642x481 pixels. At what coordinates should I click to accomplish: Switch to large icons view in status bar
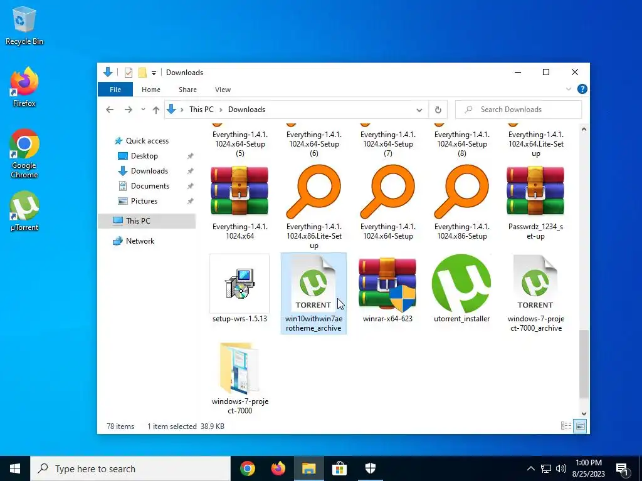(x=580, y=426)
